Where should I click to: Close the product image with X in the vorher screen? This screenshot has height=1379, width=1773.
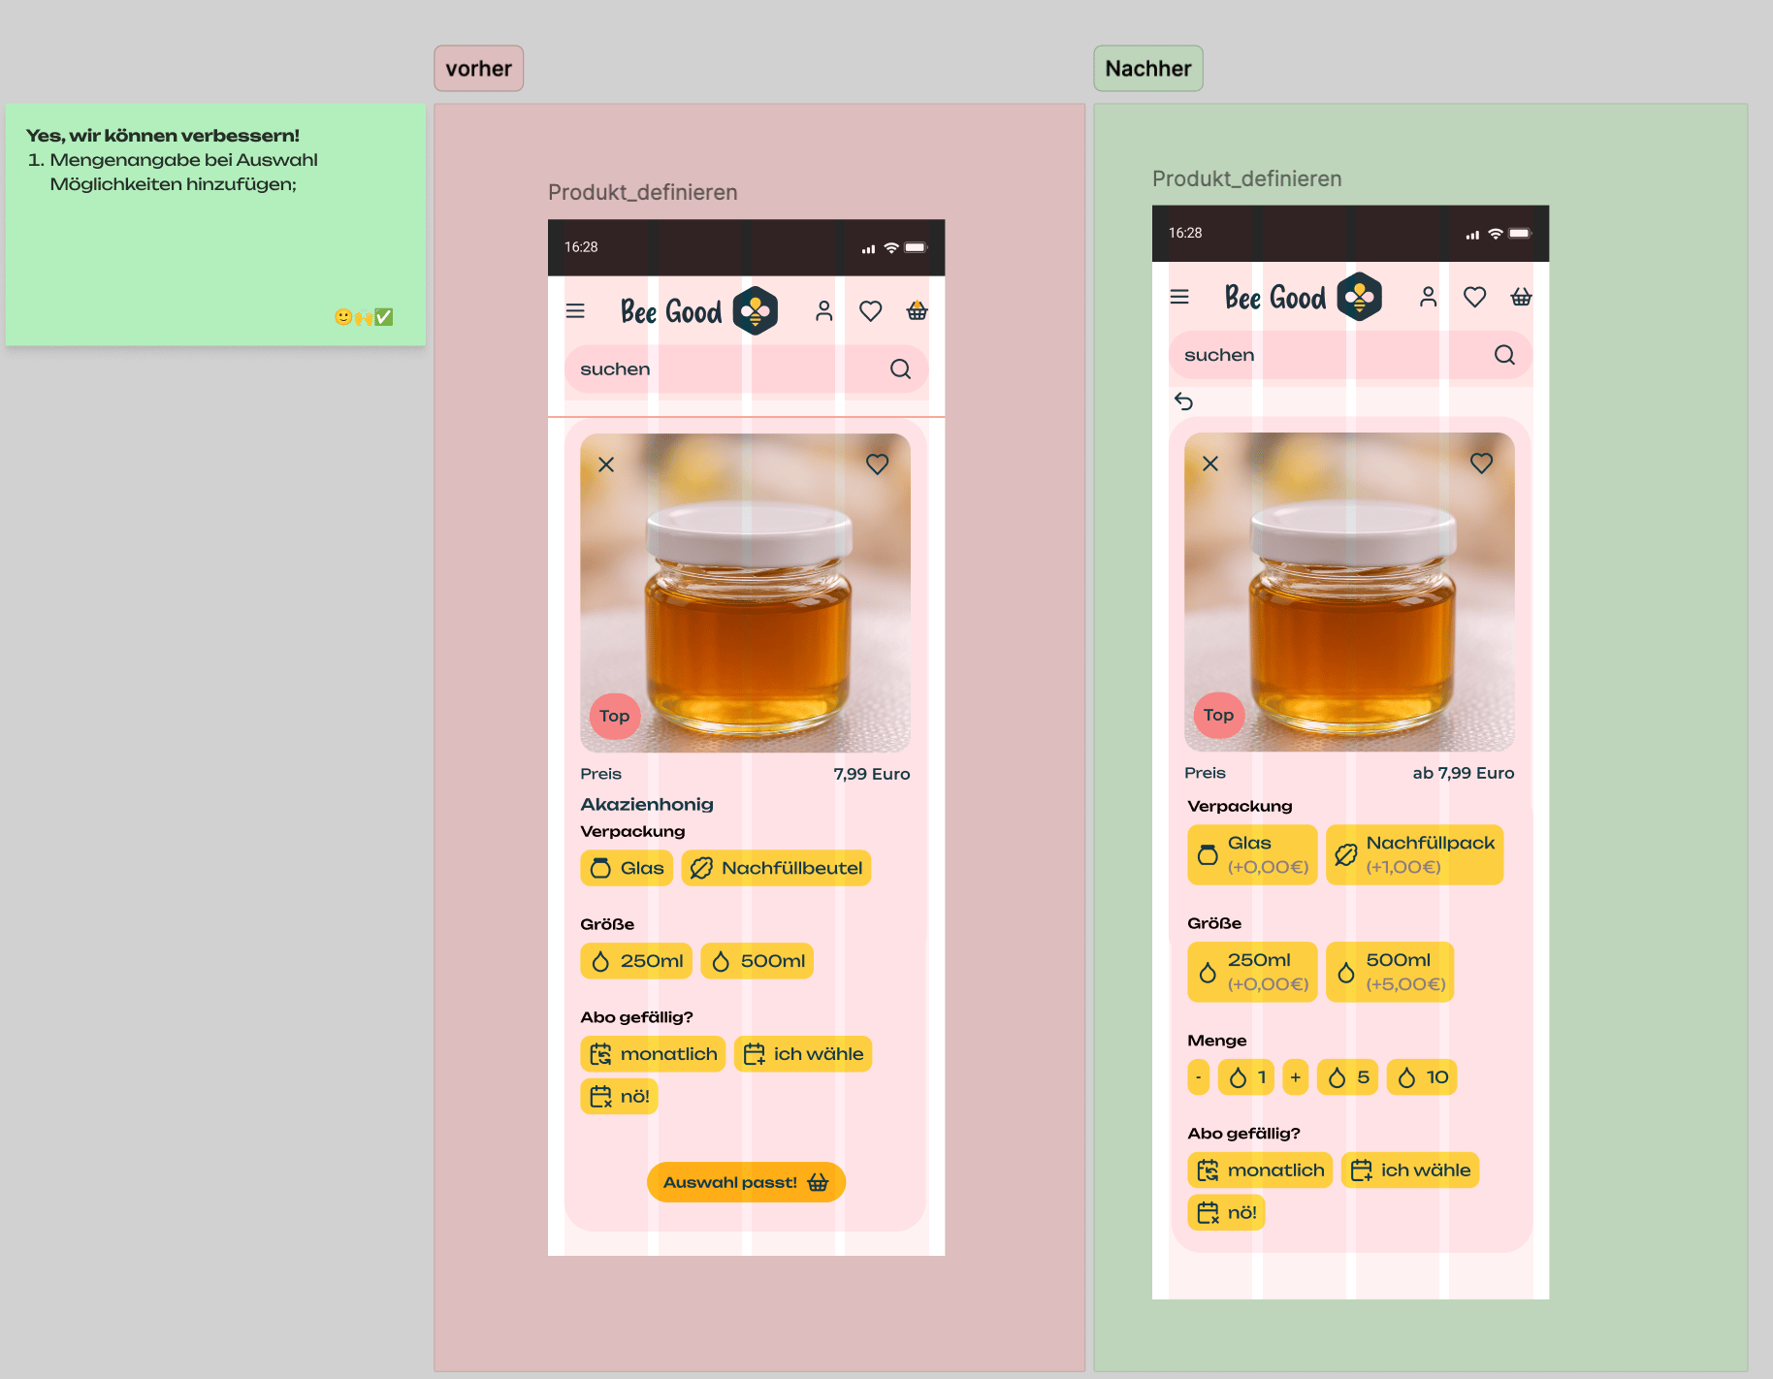pyautogui.click(x=606, y=465)
